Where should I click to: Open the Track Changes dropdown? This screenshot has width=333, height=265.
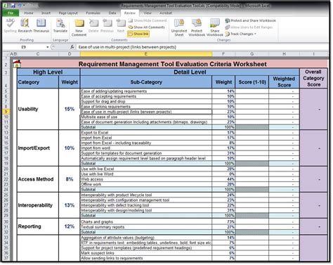coord(241,34)
